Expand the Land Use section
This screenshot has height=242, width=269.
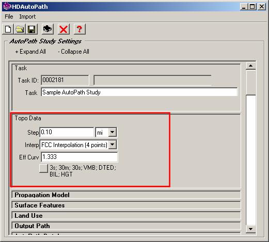pyautogui.click(x=126, y=216)
